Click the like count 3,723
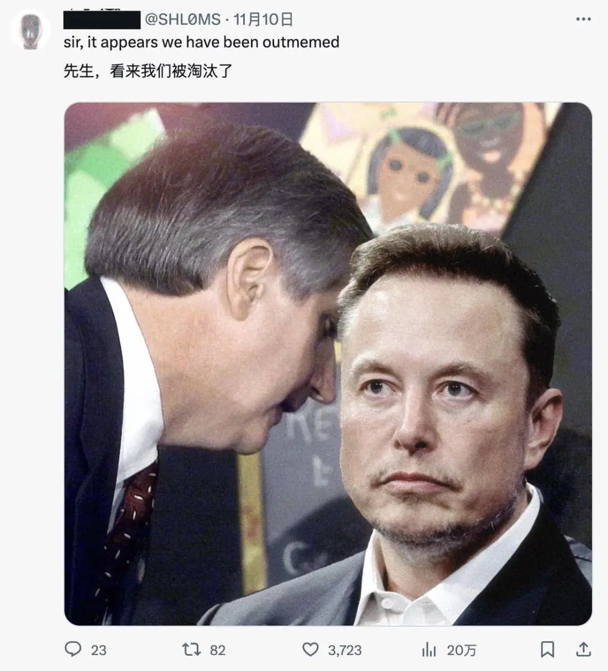This screenshot has width=608, height=671. point(345,651)
